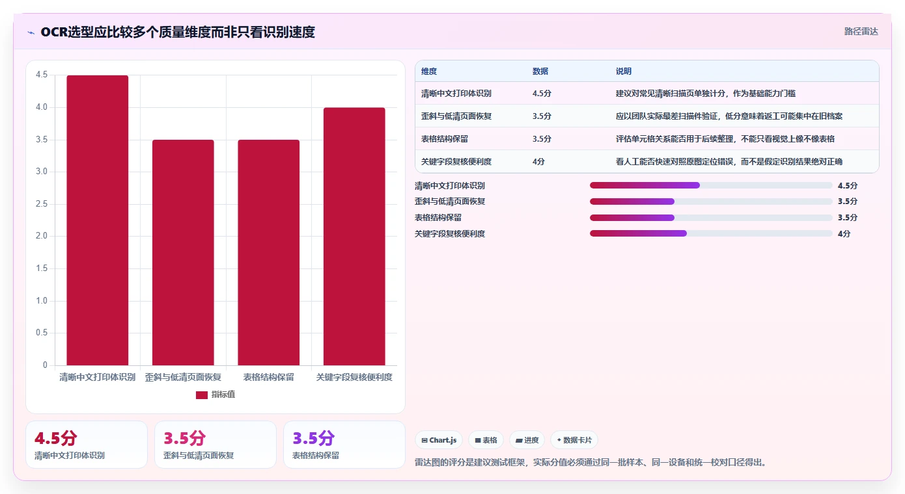Click the 表格结构保留 bar in the chart
Viewport: 905px width, 494px height.
268,252
